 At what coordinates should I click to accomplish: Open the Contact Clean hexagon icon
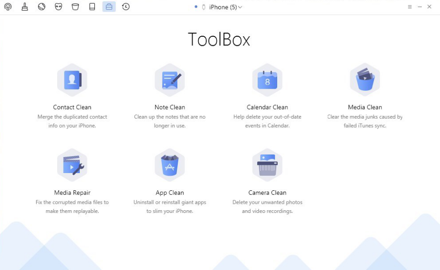click(x=72, y=80)
